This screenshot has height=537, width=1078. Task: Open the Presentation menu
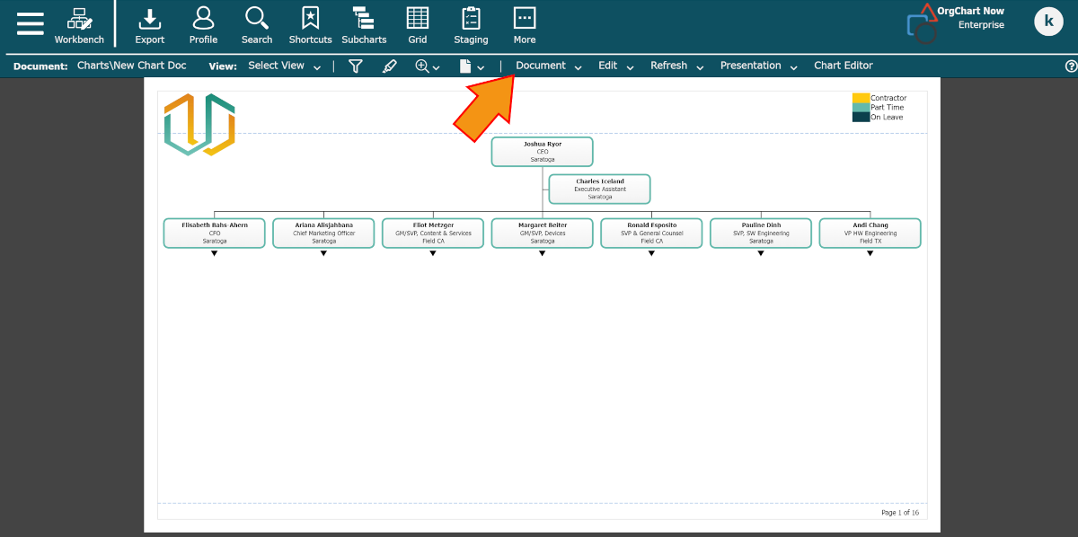758,66
